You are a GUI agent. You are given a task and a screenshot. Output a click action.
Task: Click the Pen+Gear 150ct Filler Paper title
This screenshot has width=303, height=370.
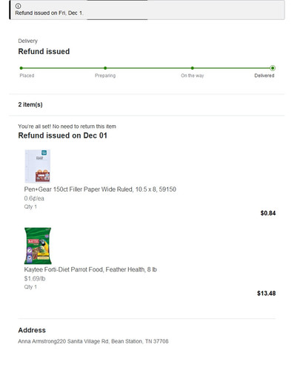100,189
